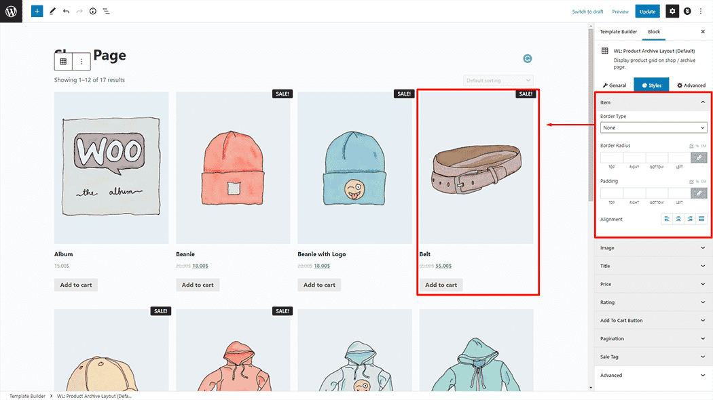713x400 pixels.
Task: Click the Border Radius top input field
Action: (x=611, y=157)
